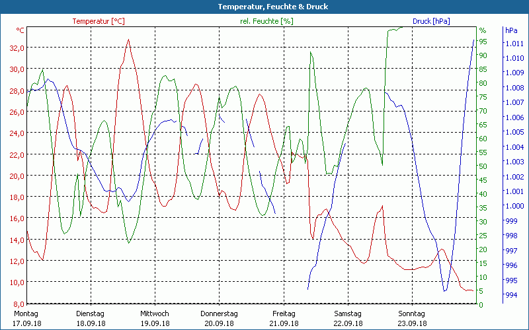The width and height of the screenshot is (529, 330).
Task: Click the date '23.09.18' on time axis
Action: click(x=413, y=323)
